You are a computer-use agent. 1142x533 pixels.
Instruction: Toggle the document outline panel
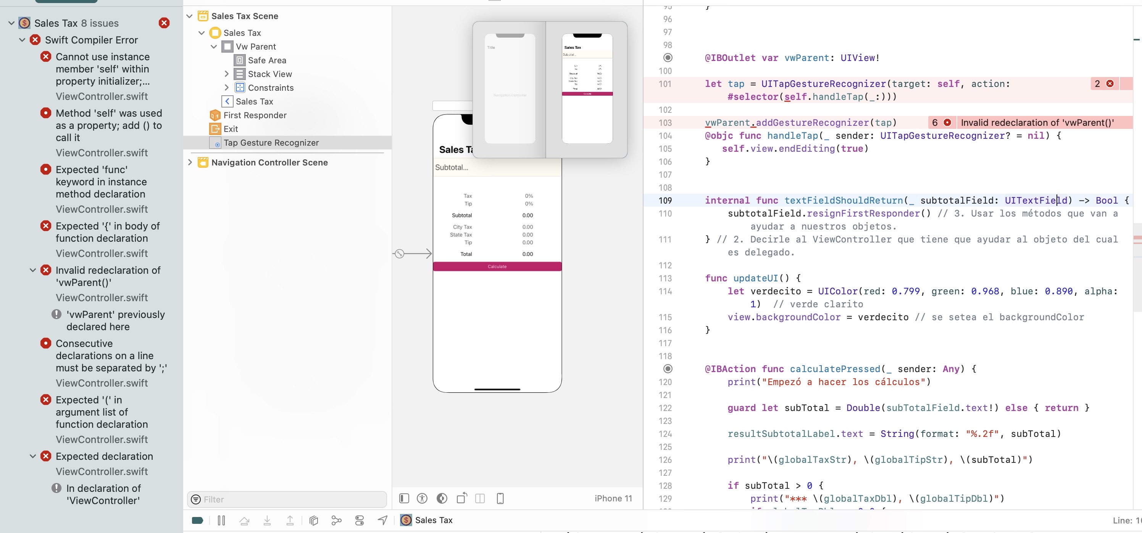[404, 498]
